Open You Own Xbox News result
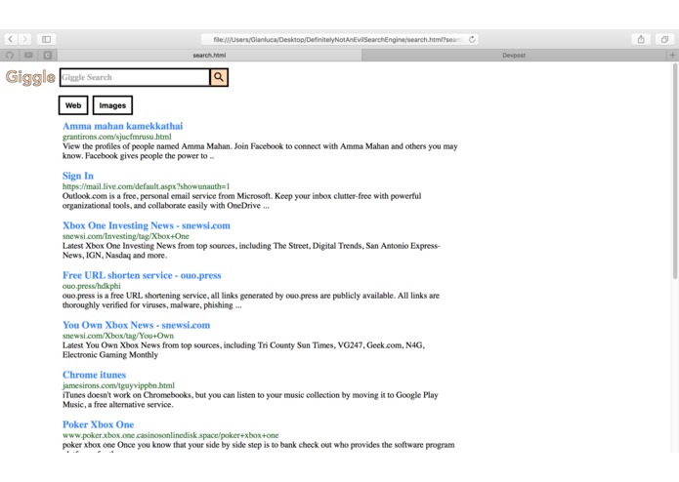This screenshot has height=482, width=679. point(137,325)
